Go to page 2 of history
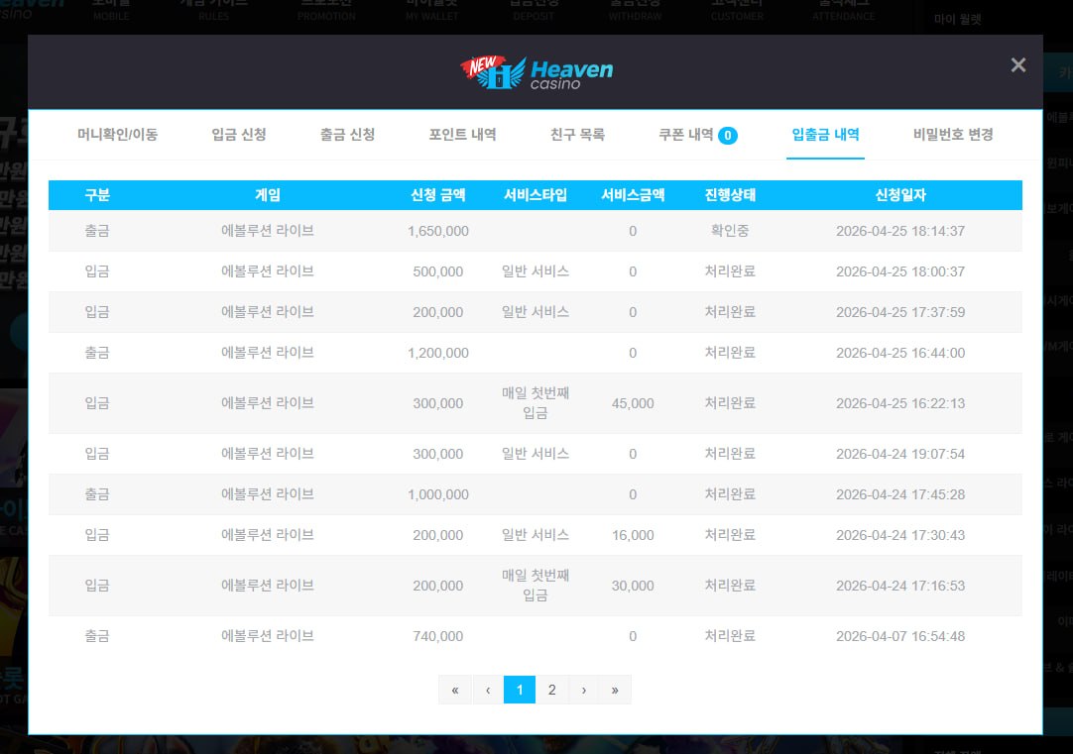1073x754 pixels. (551, 690)
